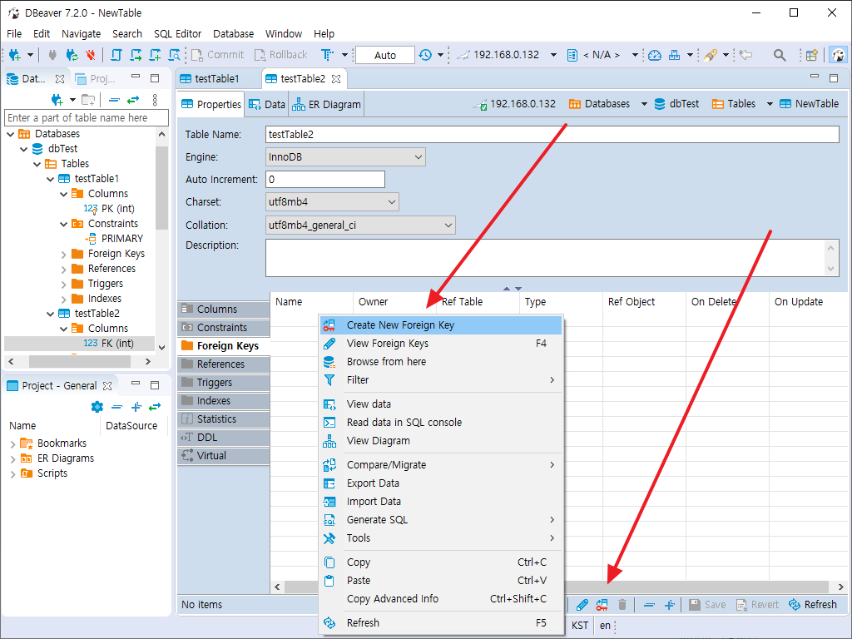
Task: Open the Database menu in menu bar
Action: coord(234,33)
